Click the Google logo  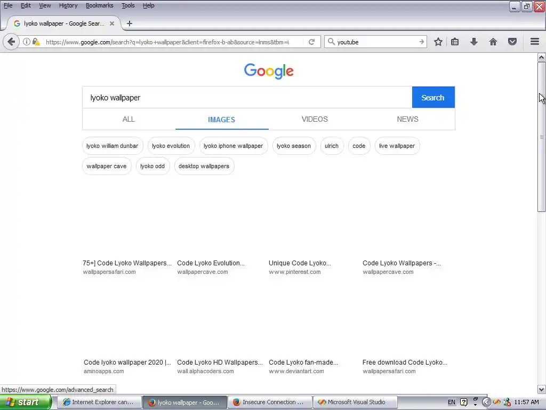point(269,71)
